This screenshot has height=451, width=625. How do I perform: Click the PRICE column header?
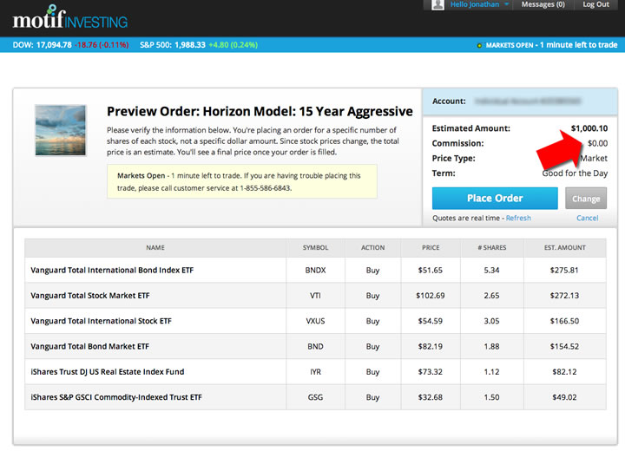(x=431, y=247)
